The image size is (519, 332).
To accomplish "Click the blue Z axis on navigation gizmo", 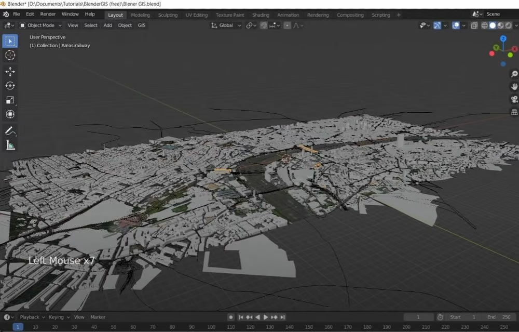I will (503, 38).
